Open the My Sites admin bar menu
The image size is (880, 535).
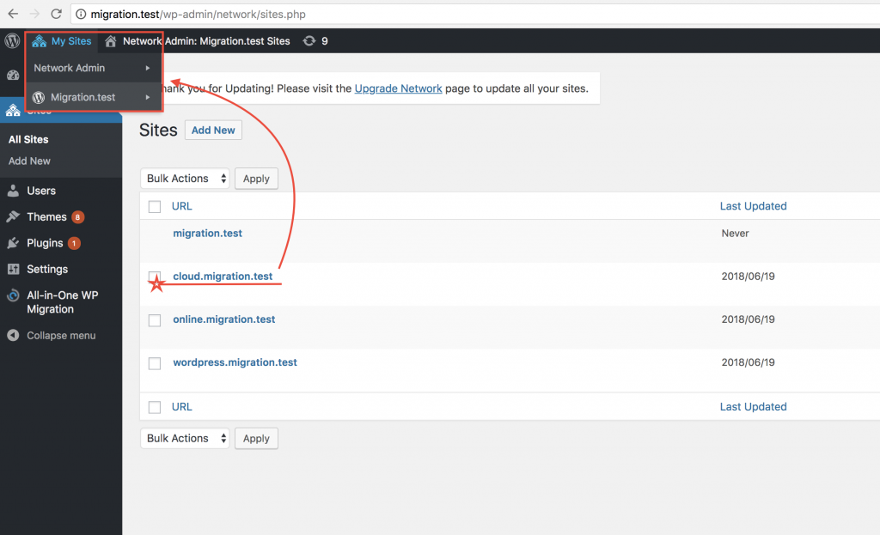(62, 41)
